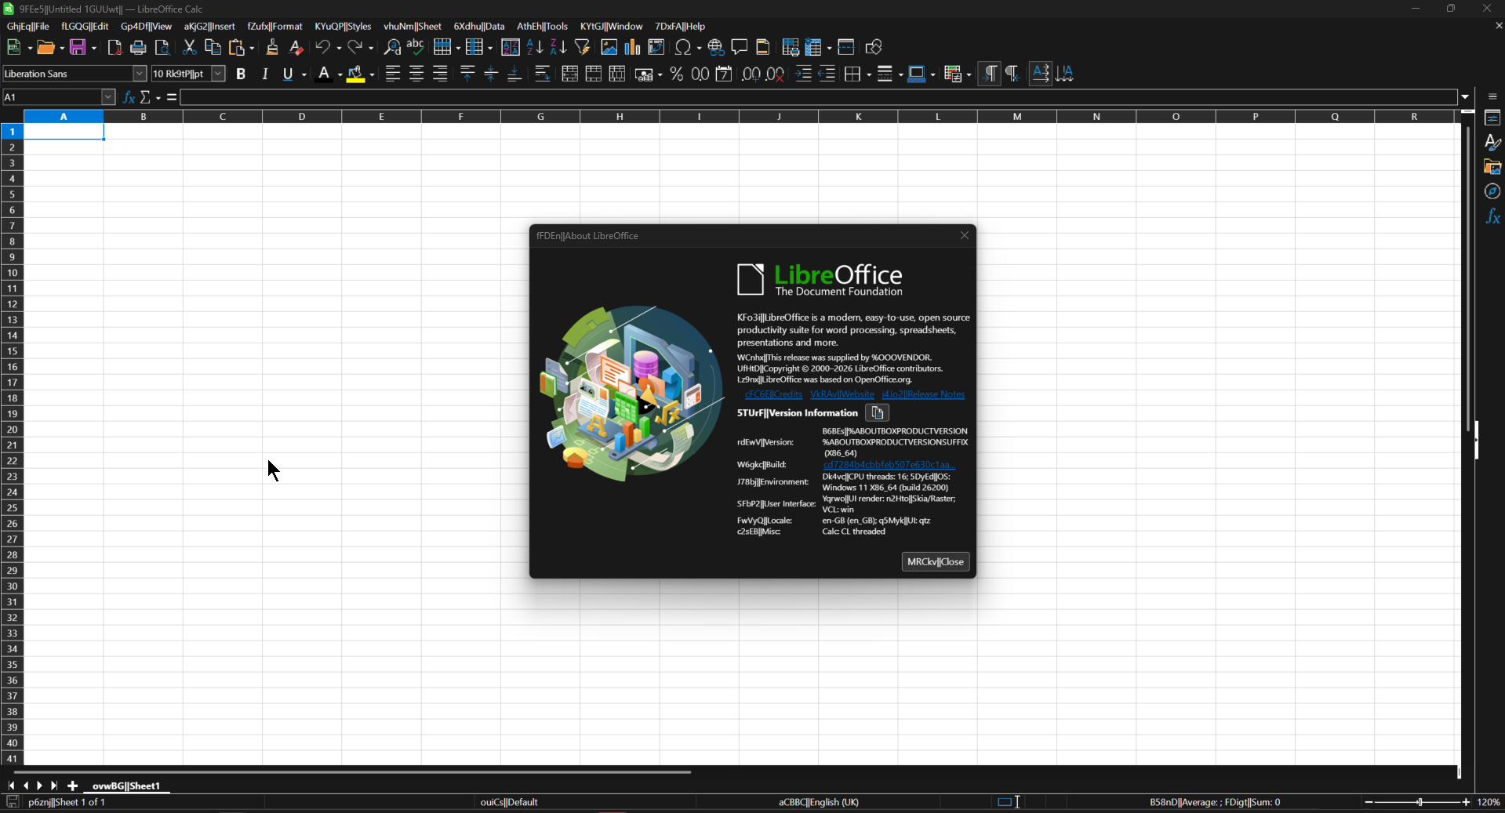Click the Print icon in the toolbar
Screen dimensions: 1505x813
(138, 48)
